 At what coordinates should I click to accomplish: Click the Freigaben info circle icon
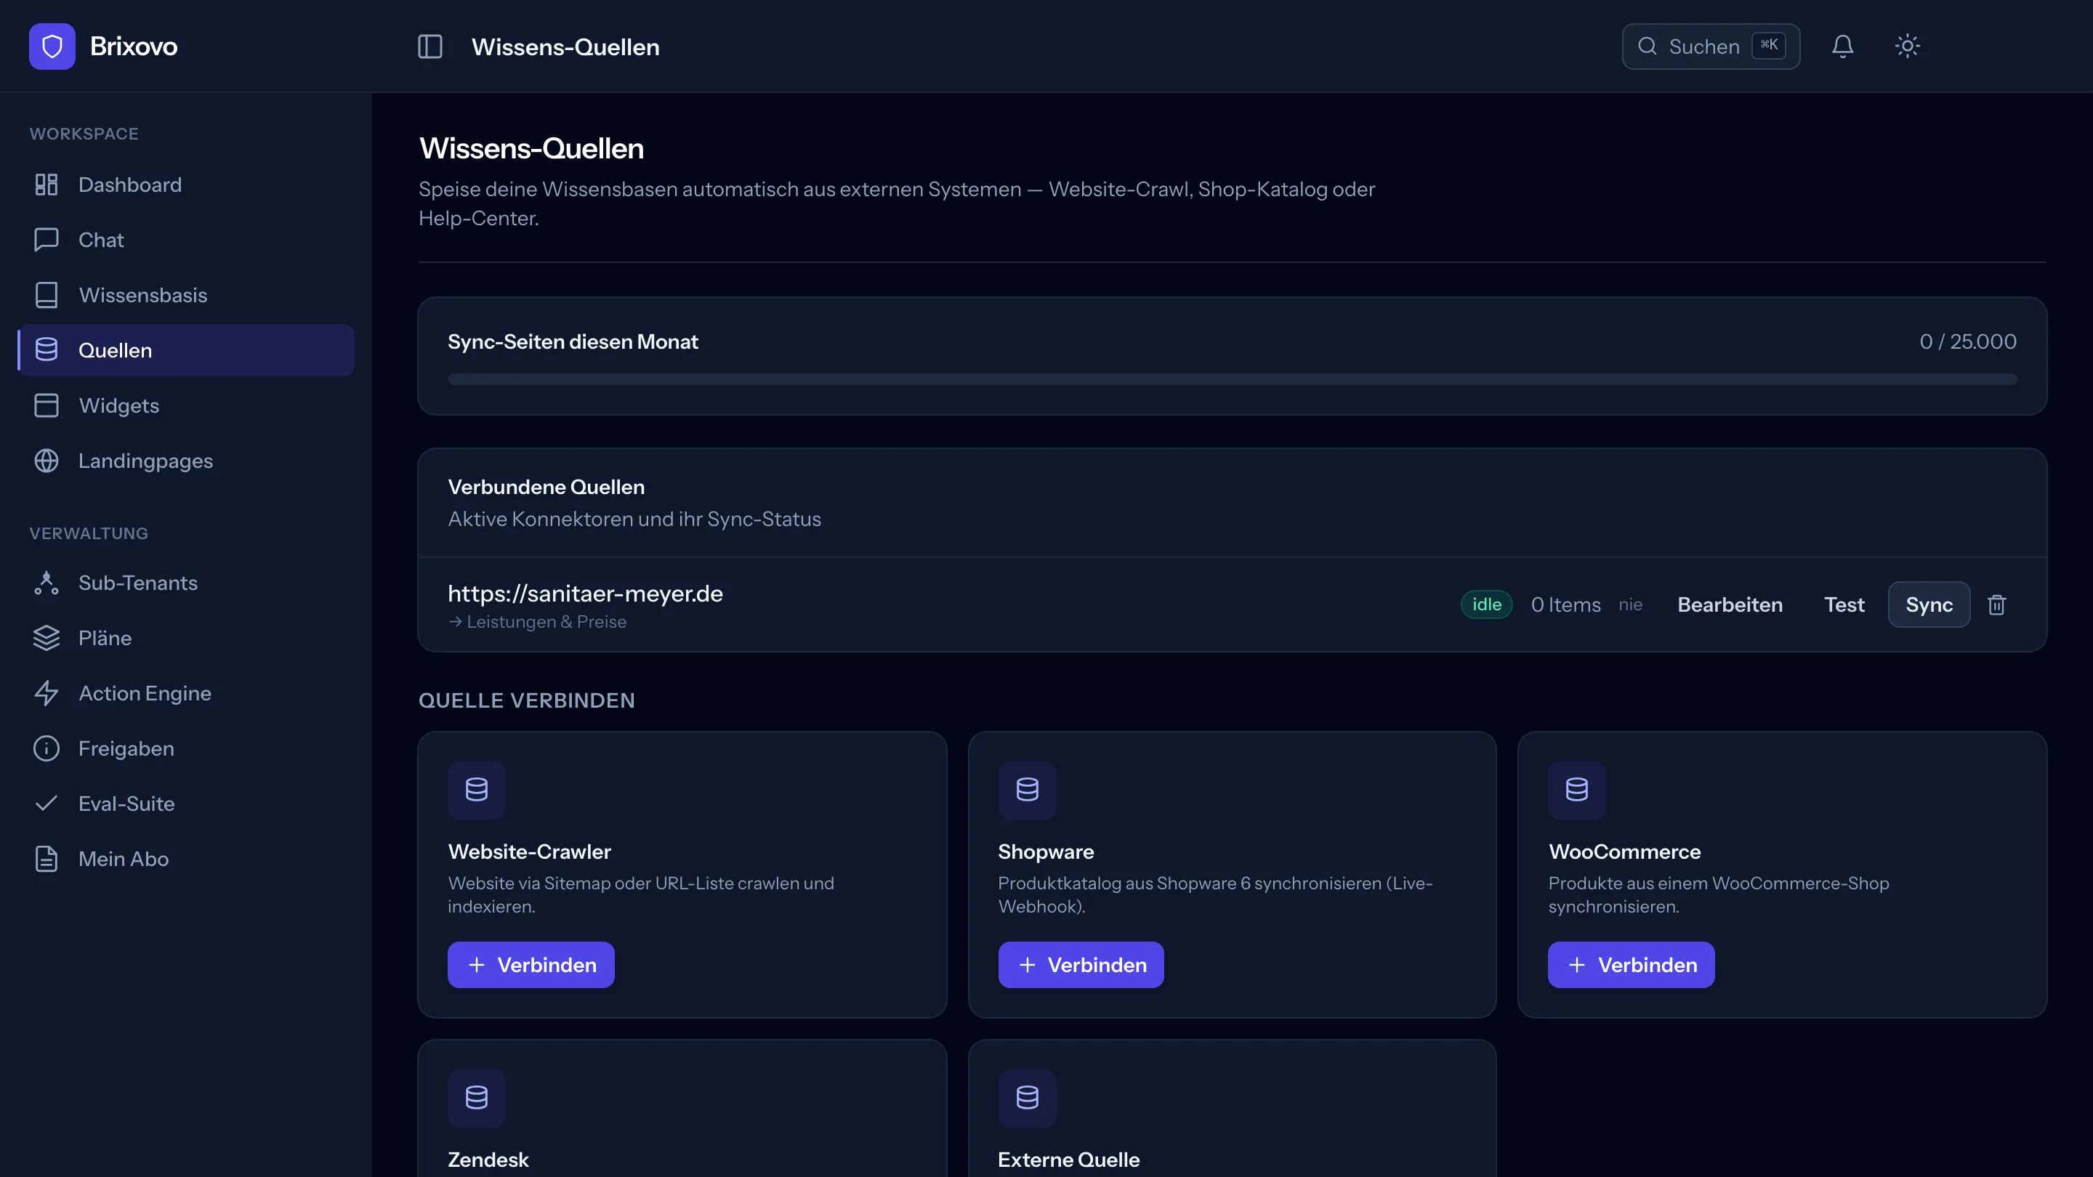pyautogui.click(x=47, y=748)
